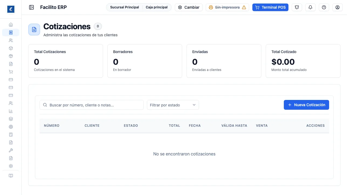Click the VÁLIDA HASTA column header
Image resolution: width=347 pixels, height=195 pixels.
pos(234,126)
